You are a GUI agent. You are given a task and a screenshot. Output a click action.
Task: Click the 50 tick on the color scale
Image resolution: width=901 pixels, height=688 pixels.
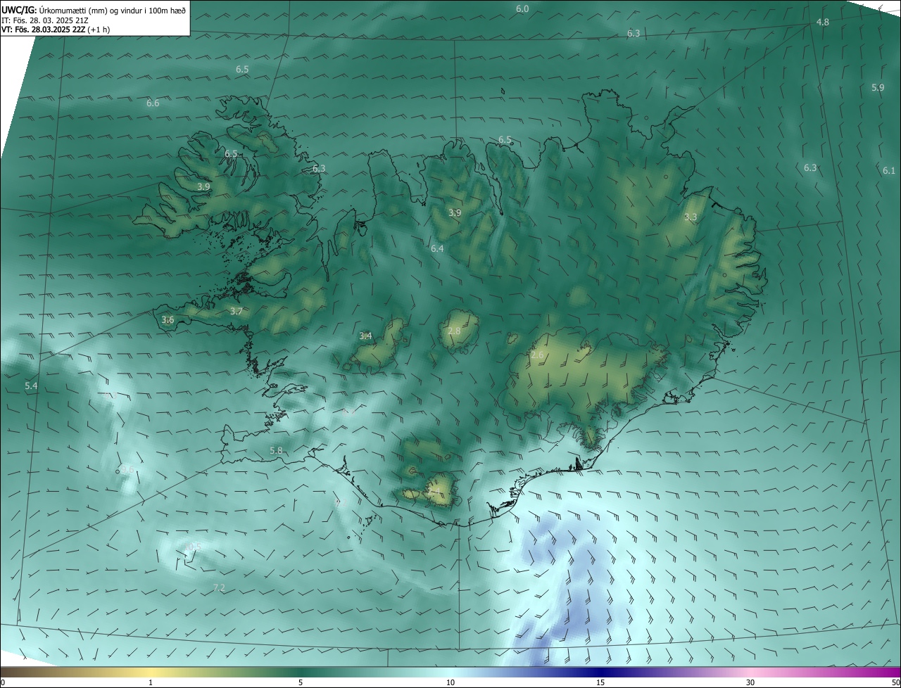[x=895, y=682]
